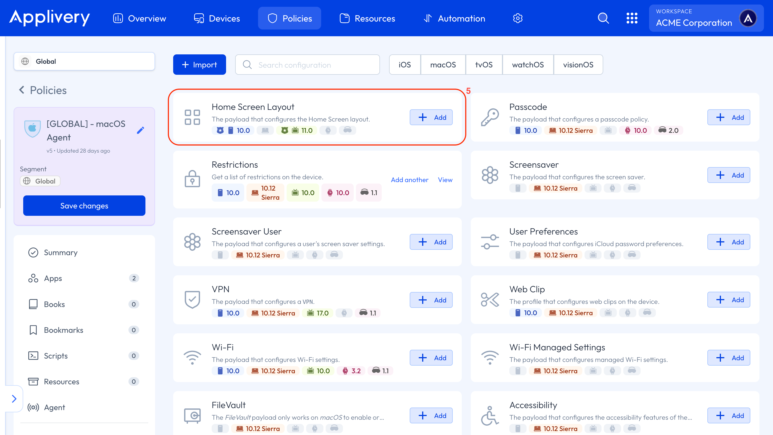Open the Scripts section in sidebar

coord(56,356)
